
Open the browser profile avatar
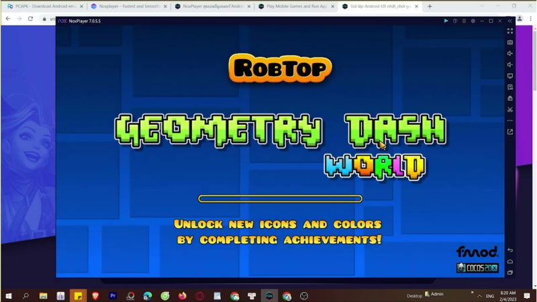(520, 19)
